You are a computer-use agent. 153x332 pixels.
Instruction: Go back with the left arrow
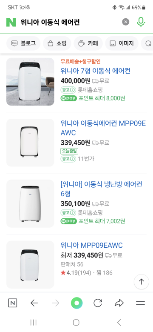click(x=34, y=303)
